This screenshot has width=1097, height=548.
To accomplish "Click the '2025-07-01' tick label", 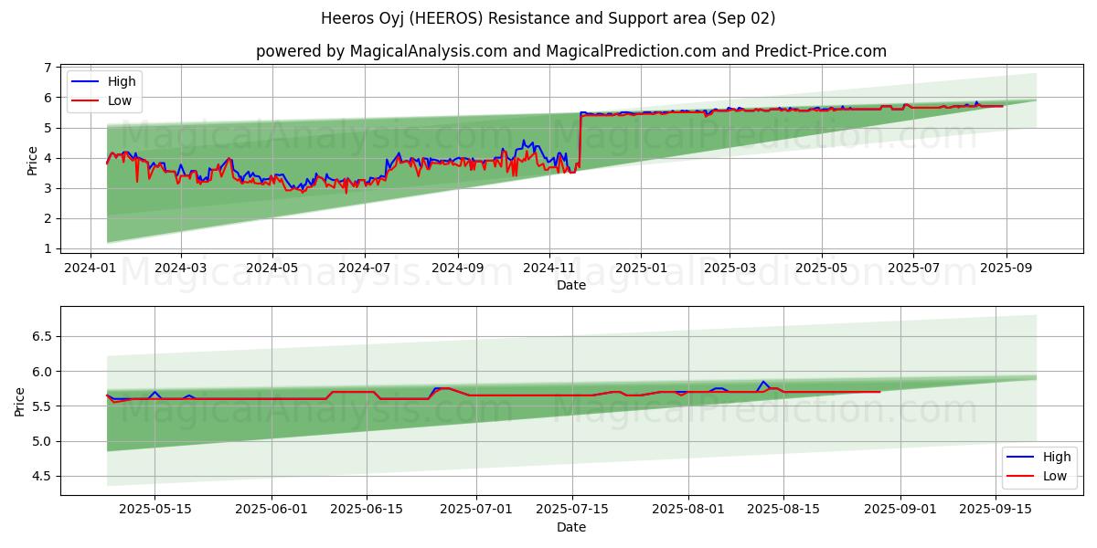I will pos(477,509).
